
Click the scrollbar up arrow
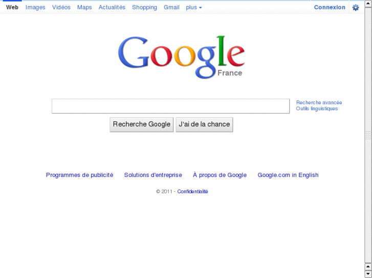(x=368, y=4)
